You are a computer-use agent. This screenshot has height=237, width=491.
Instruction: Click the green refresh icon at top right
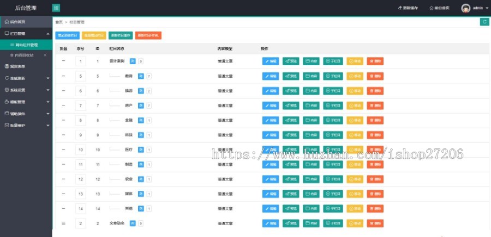(x=484, y=22)
